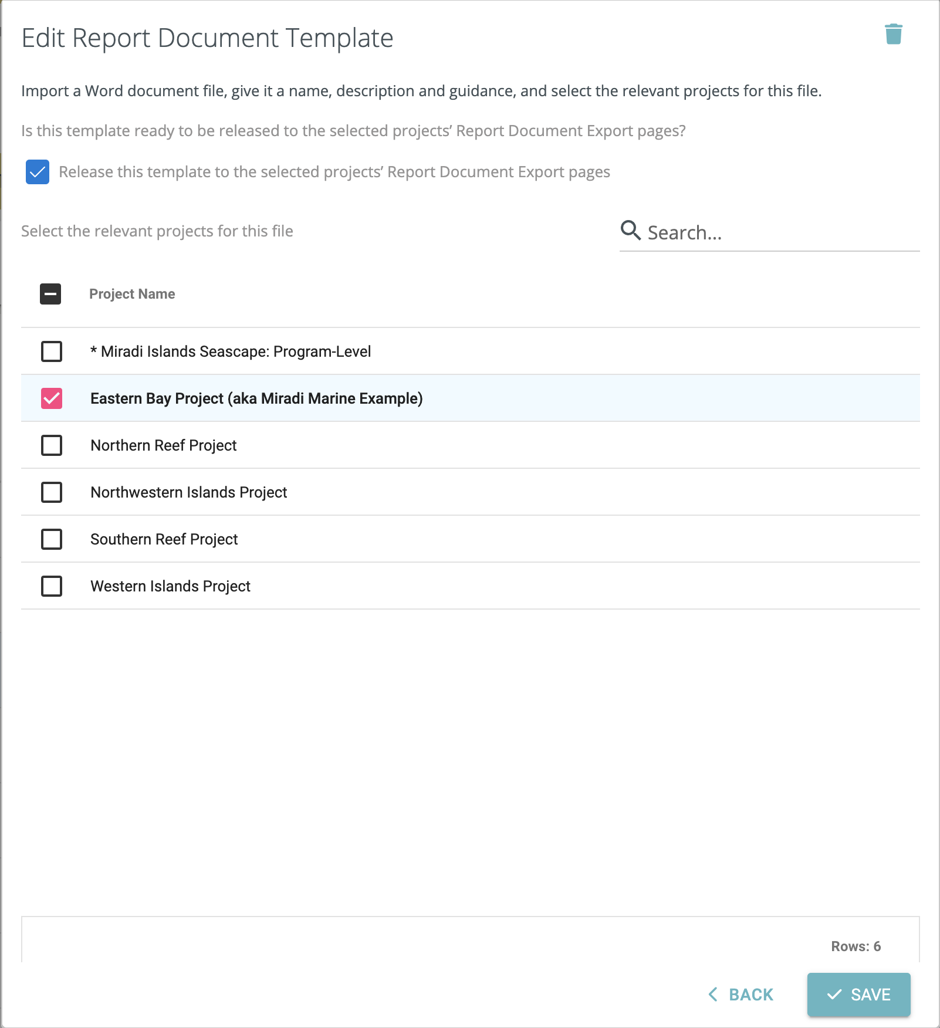940x1028 pixels.
Task: Click the release template checkbox label text
Action: tap(334, 172)
